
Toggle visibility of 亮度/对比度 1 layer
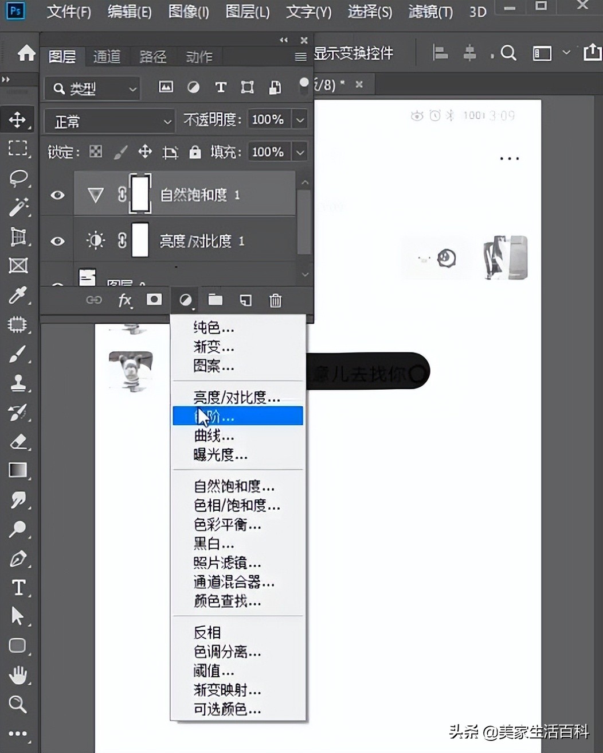click(x=57, y=241)
